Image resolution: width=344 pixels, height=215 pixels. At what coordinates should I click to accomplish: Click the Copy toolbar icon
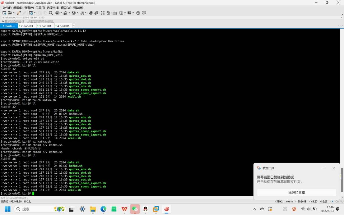coord(40,13)
